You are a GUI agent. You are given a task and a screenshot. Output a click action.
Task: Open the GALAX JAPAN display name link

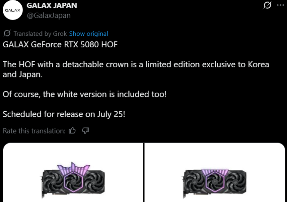52,6
